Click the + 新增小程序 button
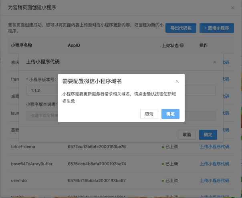The image size is (242, 198). (x=216, y=28)
